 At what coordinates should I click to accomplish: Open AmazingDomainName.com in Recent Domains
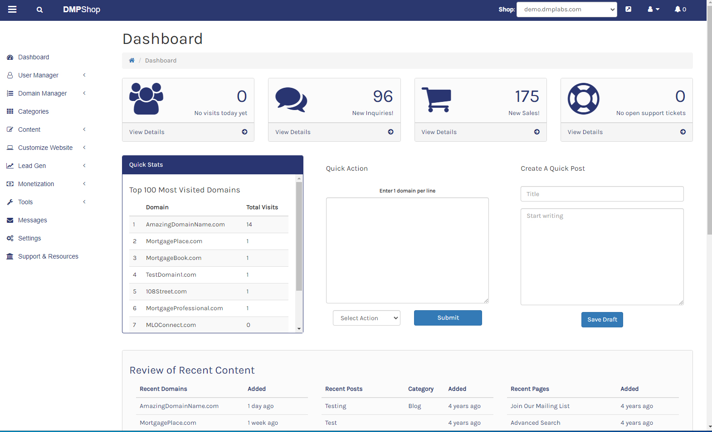179,406
